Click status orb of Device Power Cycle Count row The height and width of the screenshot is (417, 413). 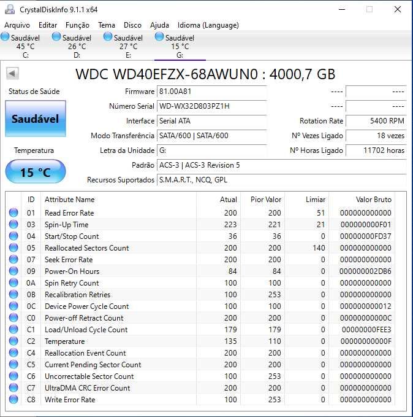[x=13, y=306]
